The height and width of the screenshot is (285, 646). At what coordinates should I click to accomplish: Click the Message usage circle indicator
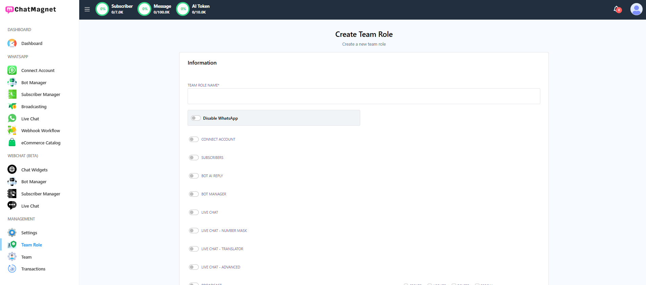pos(145,9)
